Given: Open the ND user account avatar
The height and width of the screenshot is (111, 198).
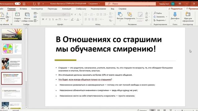Looking at the screenshot, I should point(173,4).
